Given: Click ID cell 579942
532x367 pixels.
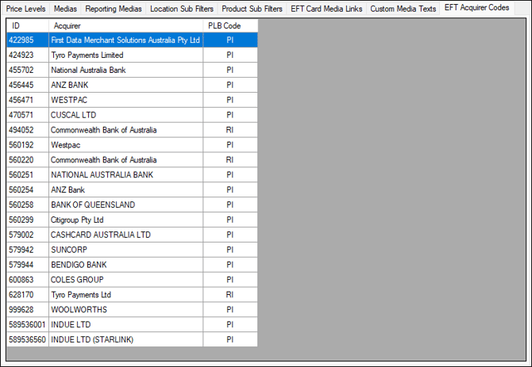Looking at the screenshot, I should (x=28, y=250).
